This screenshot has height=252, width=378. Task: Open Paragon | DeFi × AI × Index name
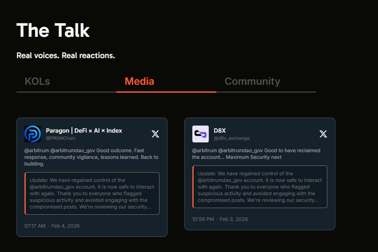tap(84, 130)
